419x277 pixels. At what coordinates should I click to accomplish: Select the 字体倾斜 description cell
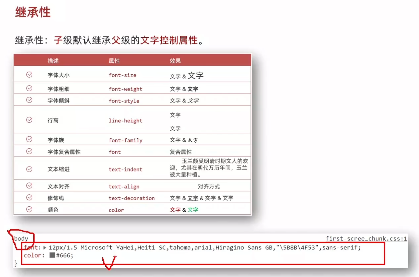pos(58,101)
